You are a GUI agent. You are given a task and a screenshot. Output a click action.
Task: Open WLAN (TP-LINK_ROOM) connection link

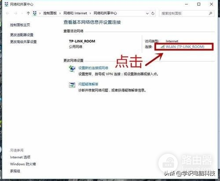point(185,47)
